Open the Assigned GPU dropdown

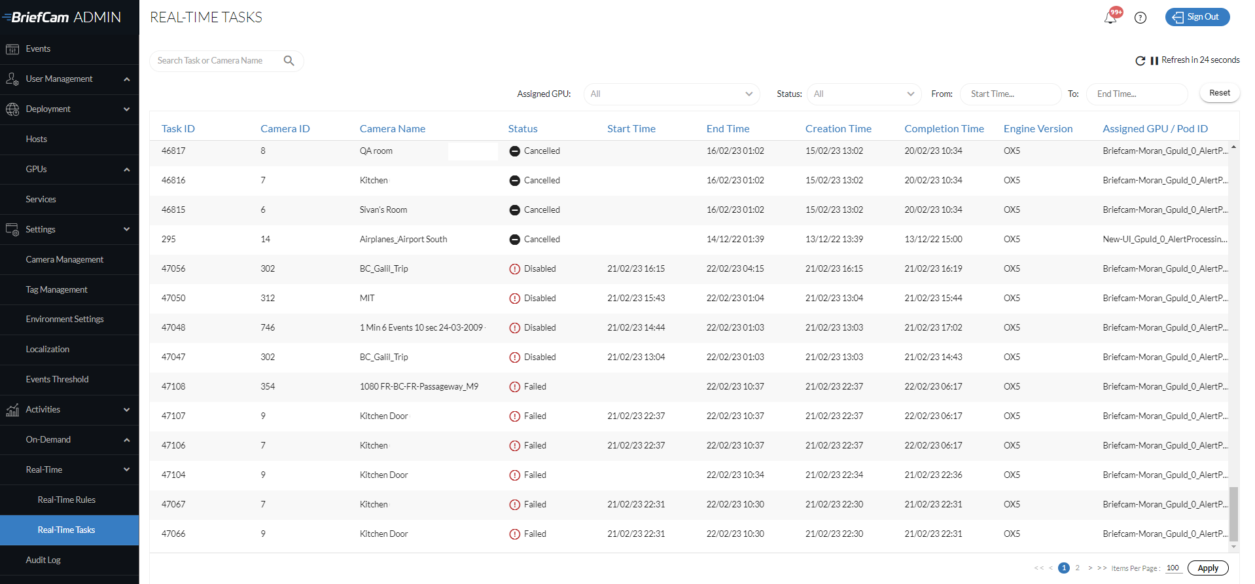671,94
